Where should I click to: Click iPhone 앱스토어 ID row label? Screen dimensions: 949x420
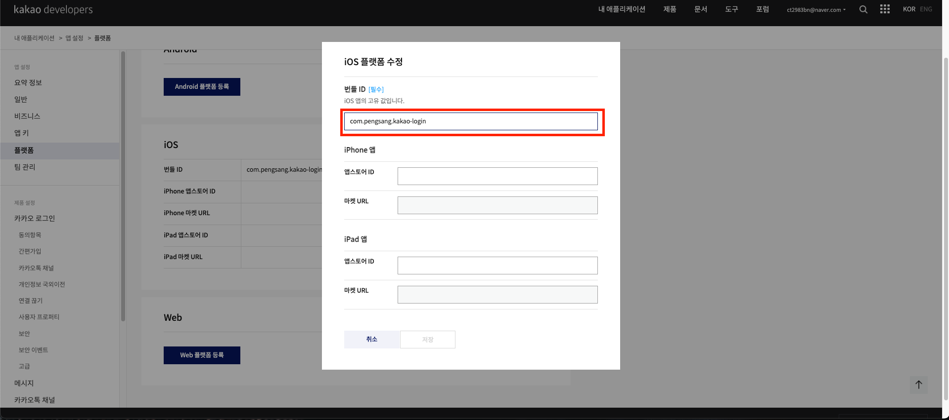point(189,191)
